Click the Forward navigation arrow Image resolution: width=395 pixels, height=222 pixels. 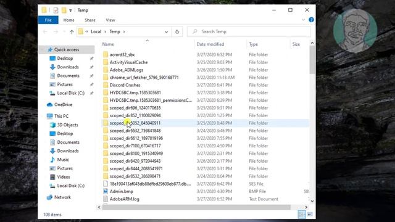tap(56, 31)
